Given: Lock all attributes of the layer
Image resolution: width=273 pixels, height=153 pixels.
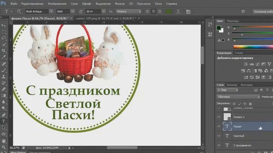Looking at the screenshot, I should [250, 104].
